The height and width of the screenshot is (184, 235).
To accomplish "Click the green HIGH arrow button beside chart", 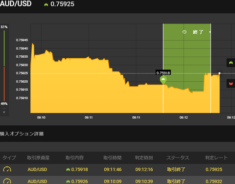I will (x=231, y=63).
